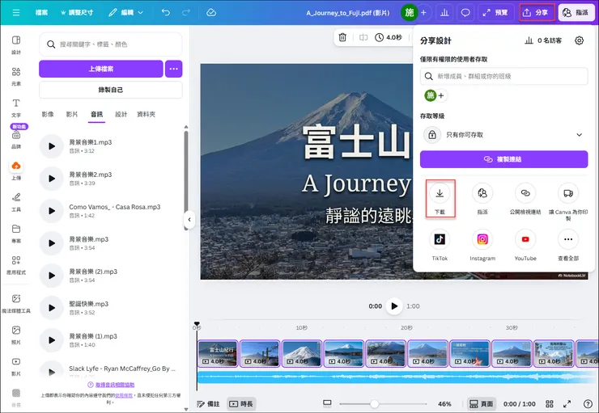599x413 pixels.
Task: Adjust the zoom slider handle
Action: pos(374,404)
